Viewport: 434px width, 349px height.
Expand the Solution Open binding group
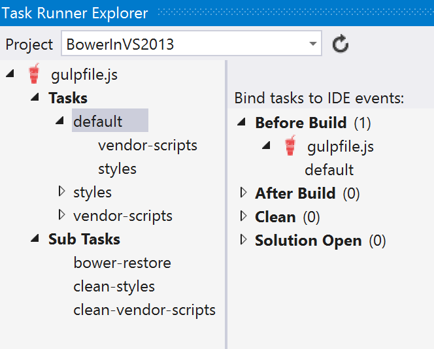(244, 240)
